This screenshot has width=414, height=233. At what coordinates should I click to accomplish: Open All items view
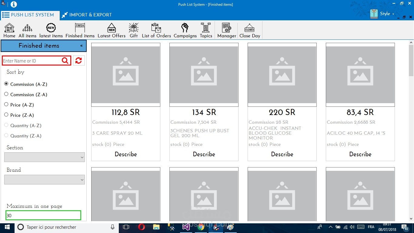click(27, 30)
